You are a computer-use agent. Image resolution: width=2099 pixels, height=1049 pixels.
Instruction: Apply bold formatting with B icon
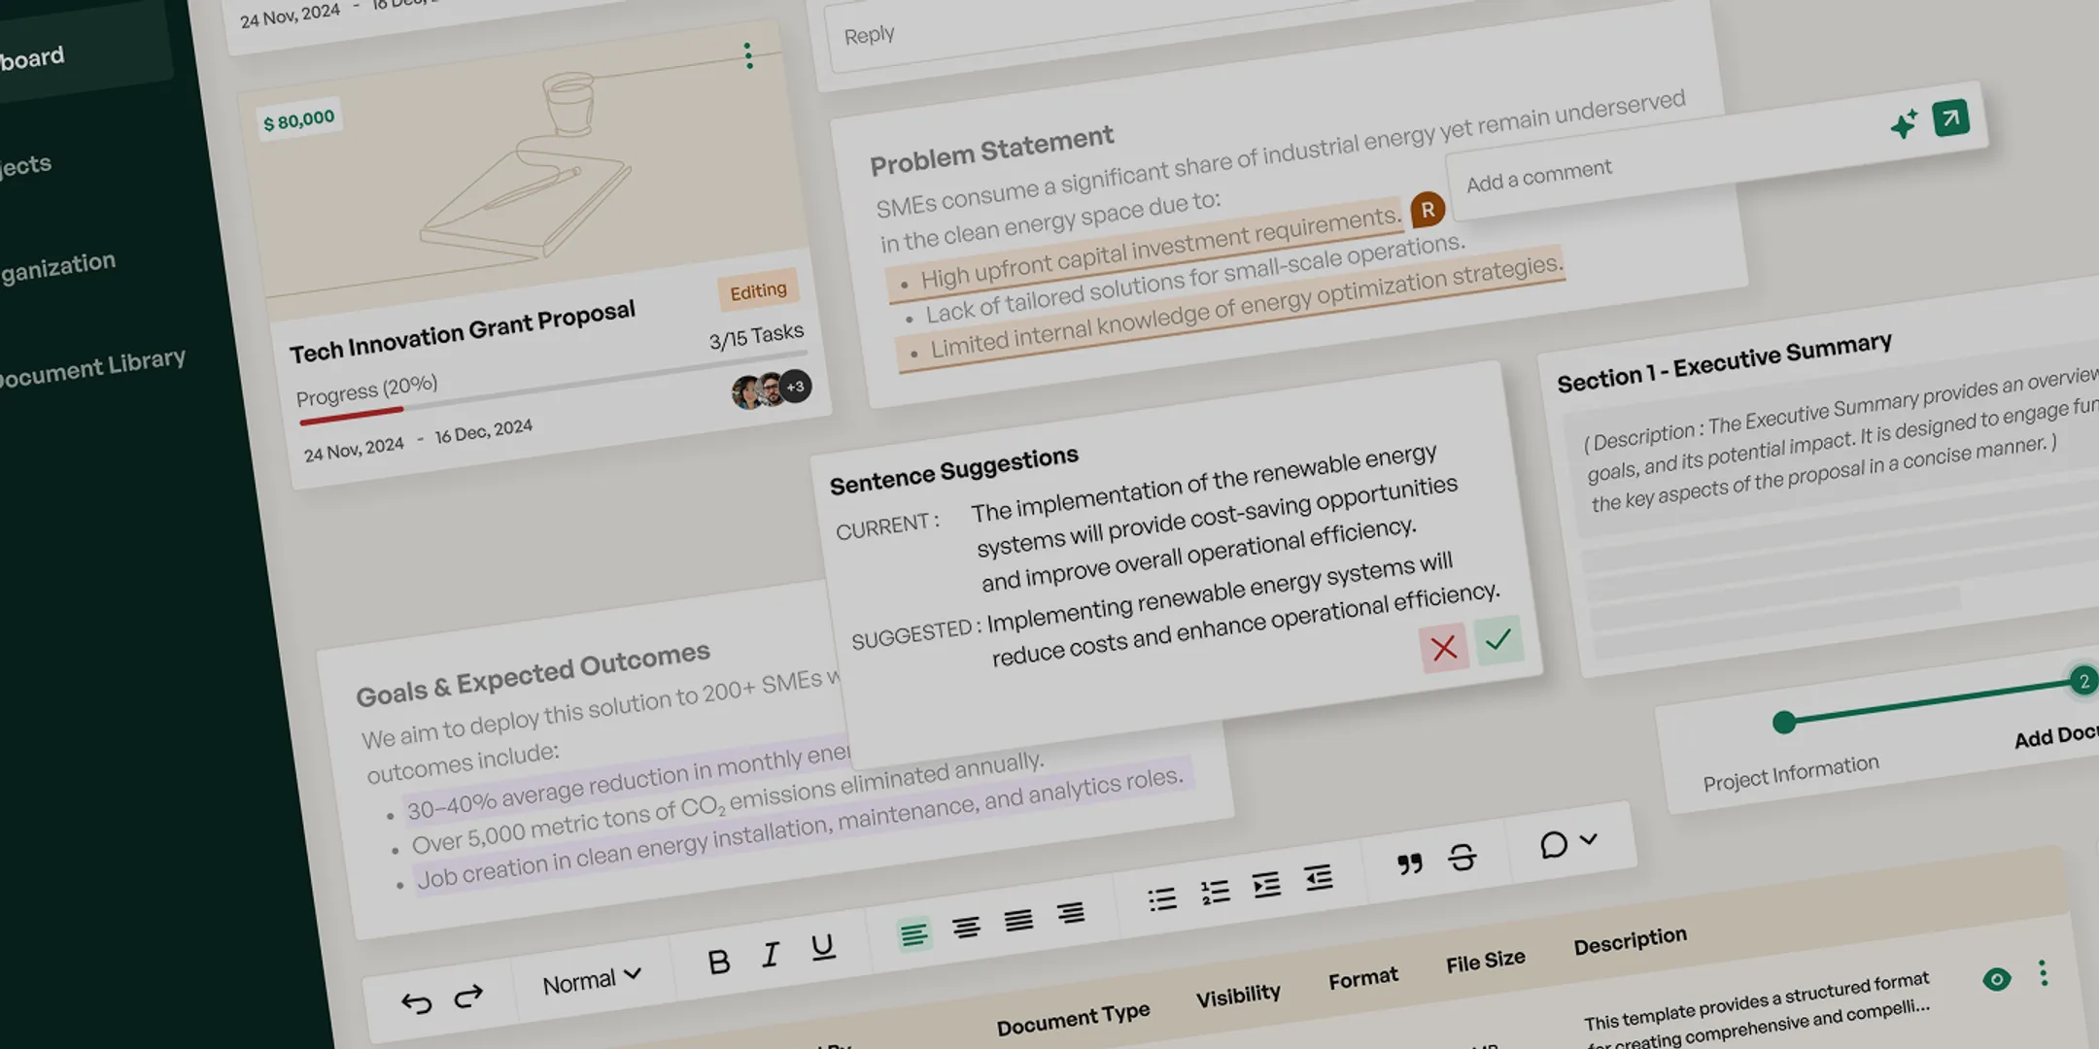[x=719, y=962]
